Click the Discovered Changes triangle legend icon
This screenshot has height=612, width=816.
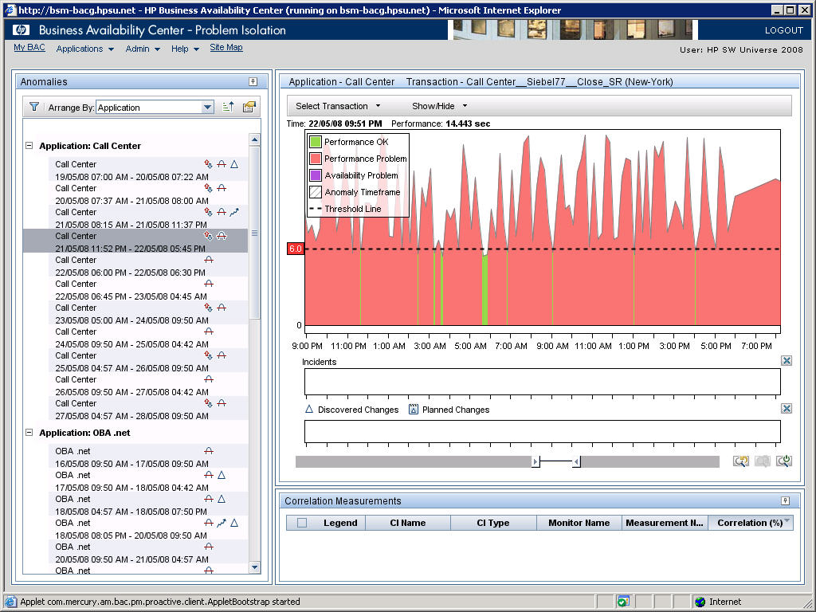point(309,409)
